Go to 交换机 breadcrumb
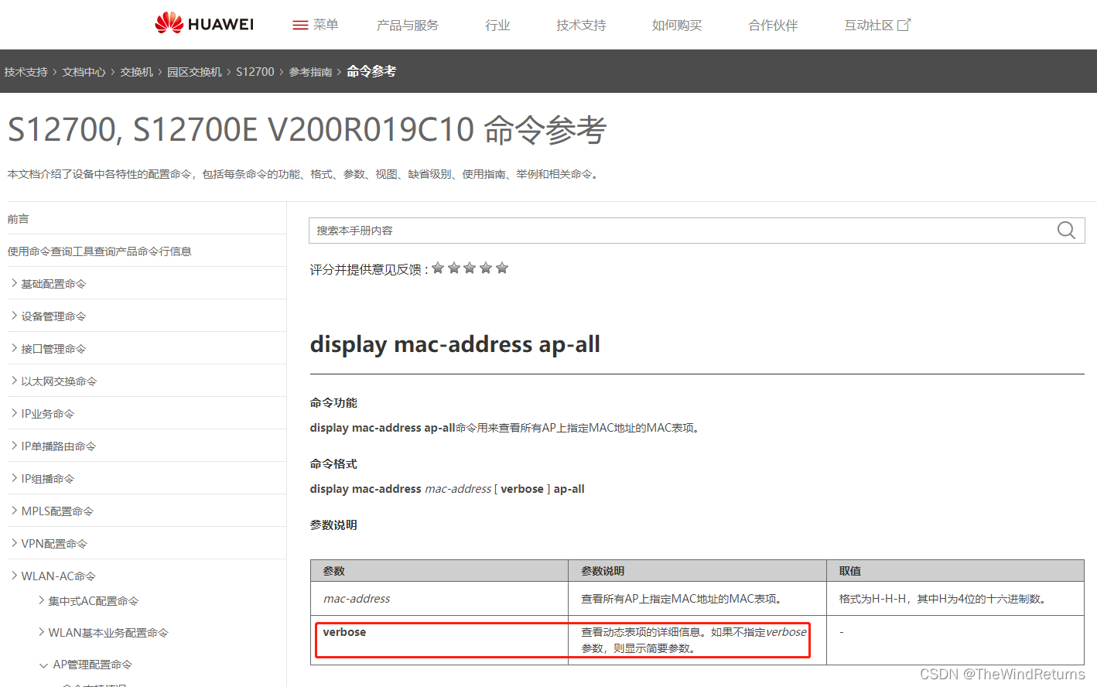 136,71
